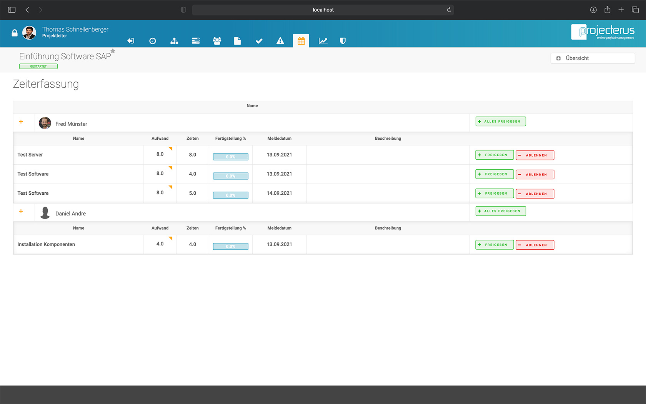The width and height of the screenshot is (646, 404).
Task: Expand Daniel Andre row with plus icon
Action: point(21,212)
